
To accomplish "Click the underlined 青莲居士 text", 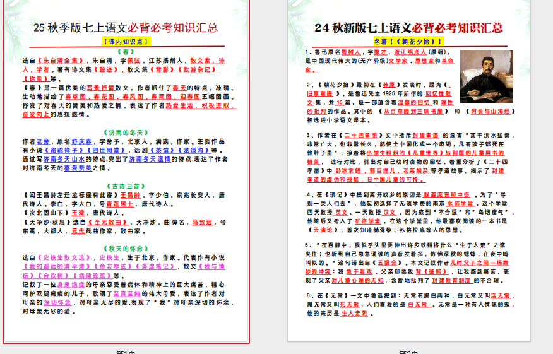I will 121,204.
